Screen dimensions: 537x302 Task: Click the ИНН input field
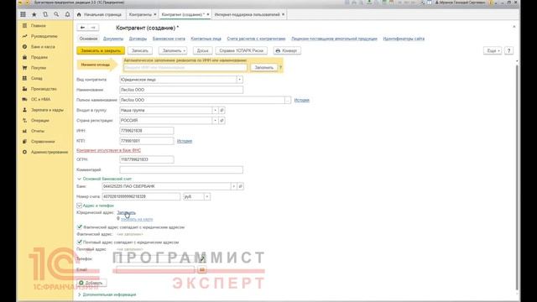147,131
